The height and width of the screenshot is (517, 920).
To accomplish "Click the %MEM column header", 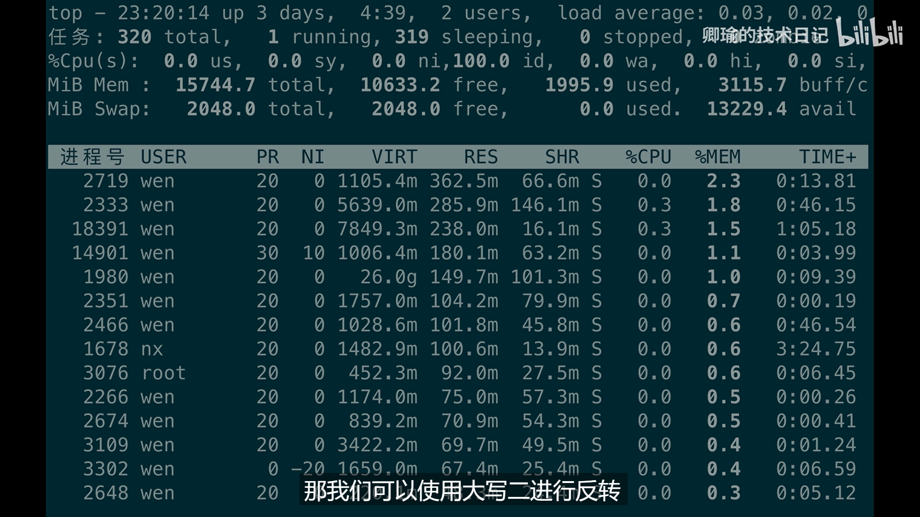I will pyautogui.click(x=717, y=157).
